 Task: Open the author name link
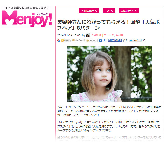(x=96, y=35)
